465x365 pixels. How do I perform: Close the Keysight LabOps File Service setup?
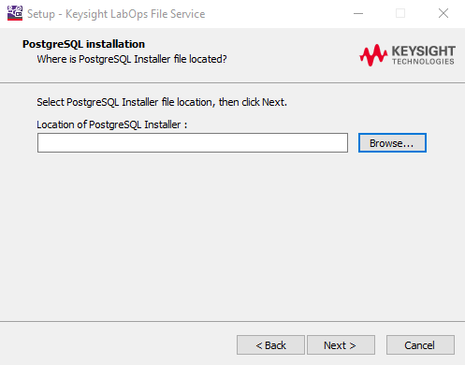click(443, 13)
